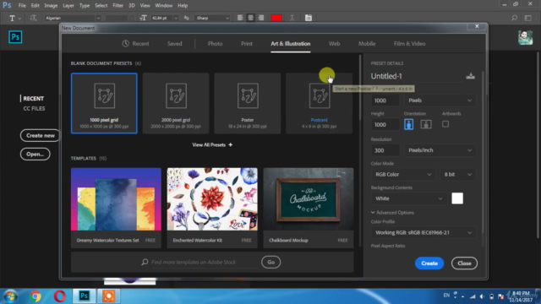Open Dreamy Watercolor Textures Set template

pos(116,208)
